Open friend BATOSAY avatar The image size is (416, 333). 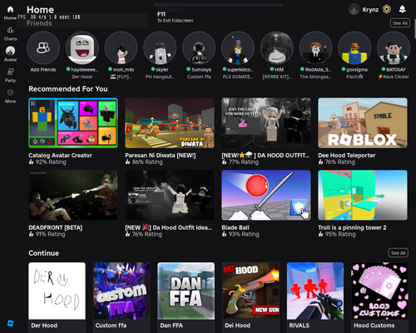click(x=394, y=47)
